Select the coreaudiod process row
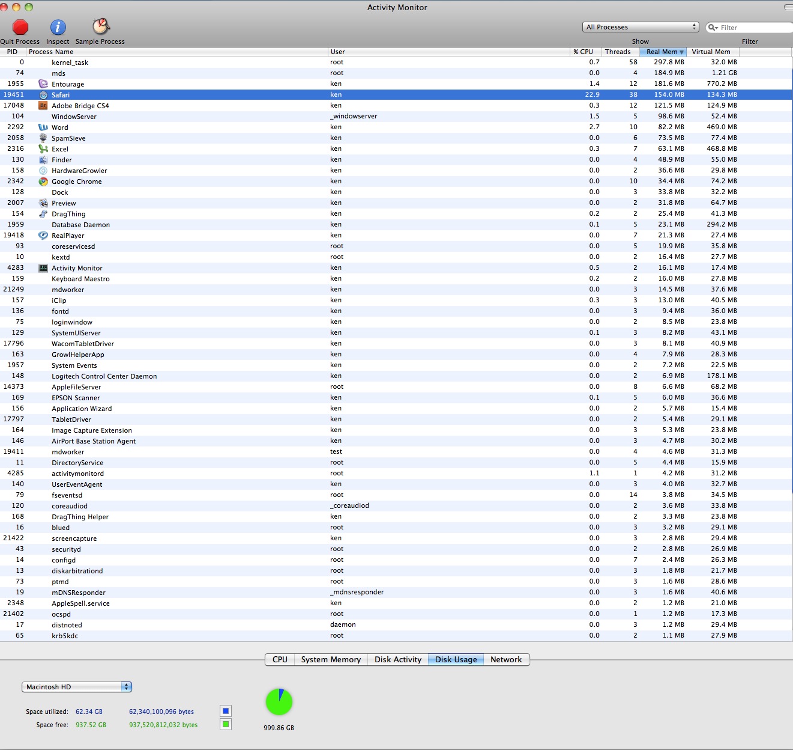The height and width of the screenshot is (750, 793). 396,506
